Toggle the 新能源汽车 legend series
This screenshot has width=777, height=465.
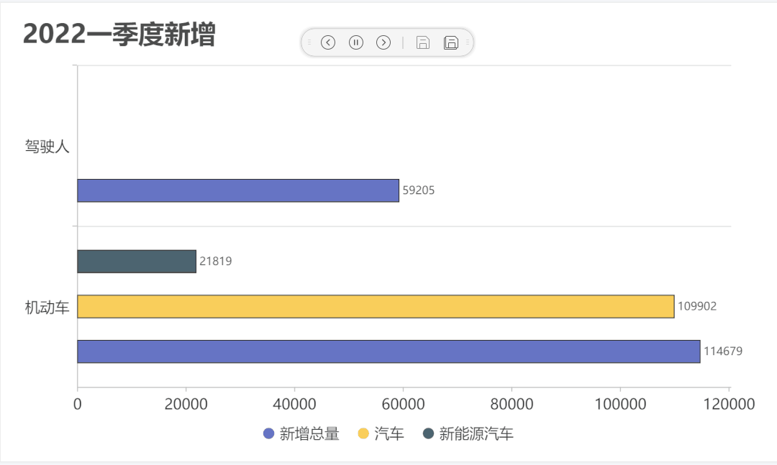(476, 434)
